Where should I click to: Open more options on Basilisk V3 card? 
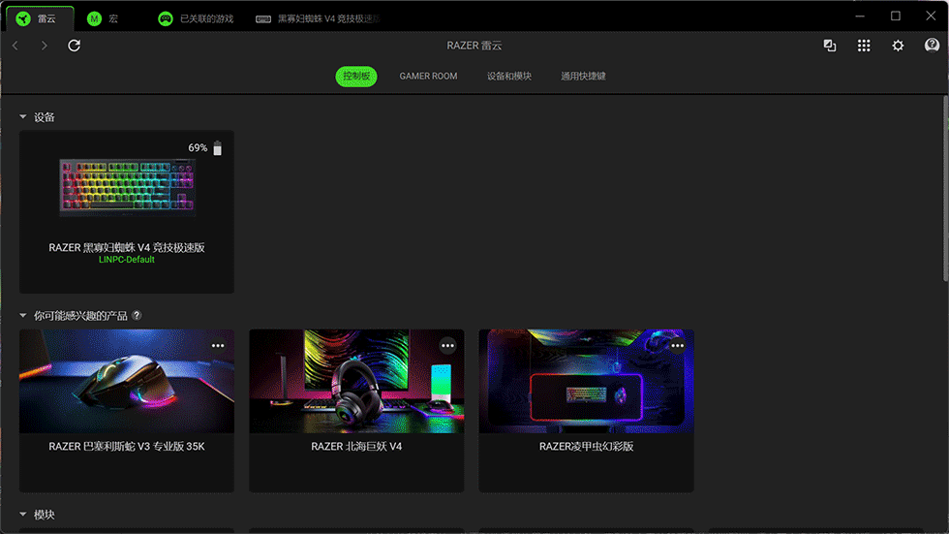(x=218, y=346)
